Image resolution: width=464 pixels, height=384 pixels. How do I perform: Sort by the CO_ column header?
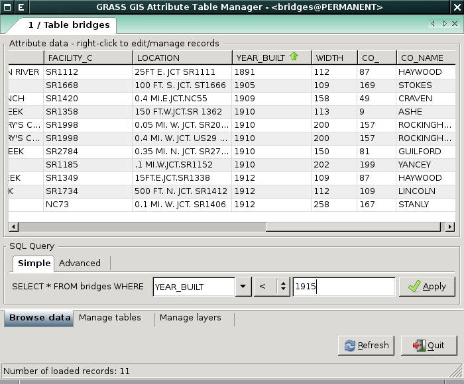377,58
